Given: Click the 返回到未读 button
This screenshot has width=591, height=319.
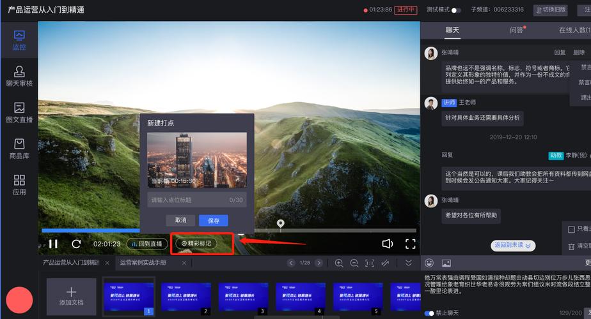Looking at the screenshot, I should pos(513,245).
